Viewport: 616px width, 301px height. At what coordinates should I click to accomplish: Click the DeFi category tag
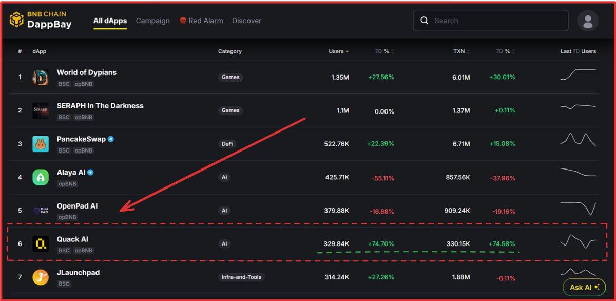pyautogui.click(x=227, y=144)
